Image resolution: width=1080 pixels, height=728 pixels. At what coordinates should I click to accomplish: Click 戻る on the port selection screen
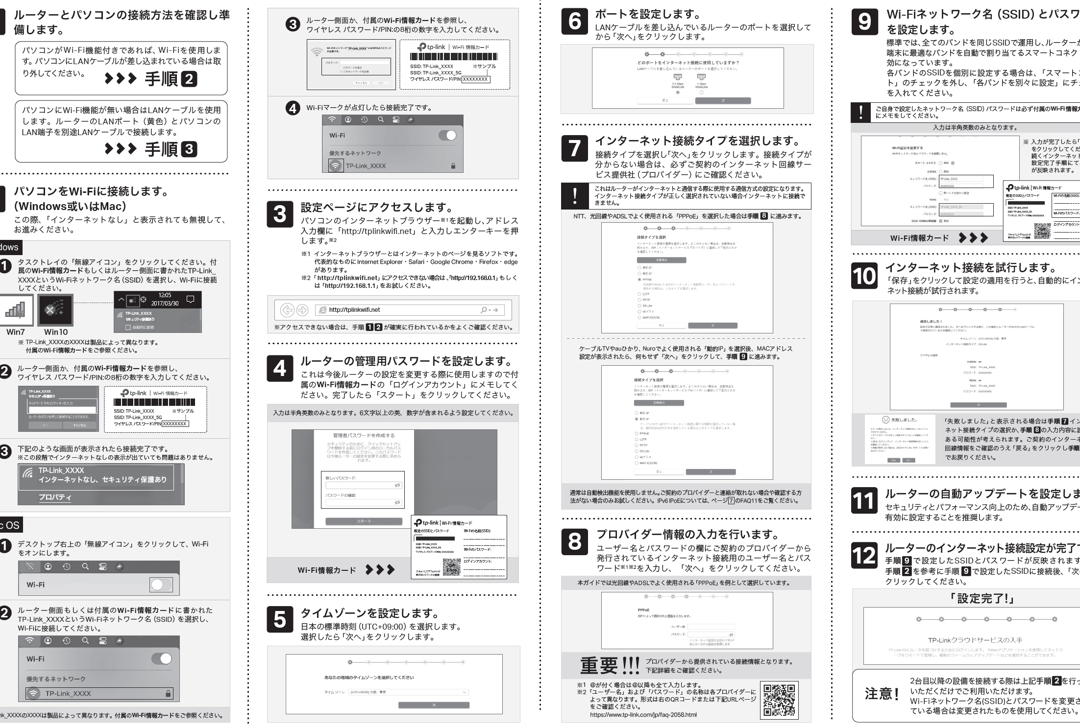tap(664, 100)
